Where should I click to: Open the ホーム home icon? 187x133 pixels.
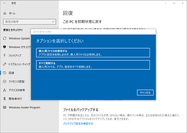pos(5,13)
